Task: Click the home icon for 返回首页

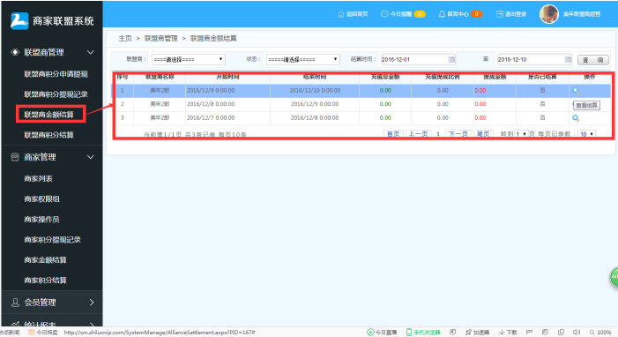Action: click(341, 14)
